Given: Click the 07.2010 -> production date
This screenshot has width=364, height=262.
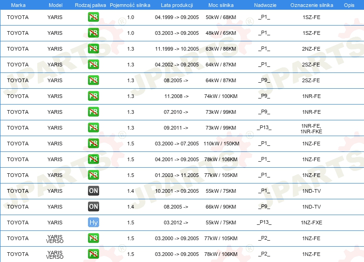Looking at the screenshot, I should tap(176, 112).
